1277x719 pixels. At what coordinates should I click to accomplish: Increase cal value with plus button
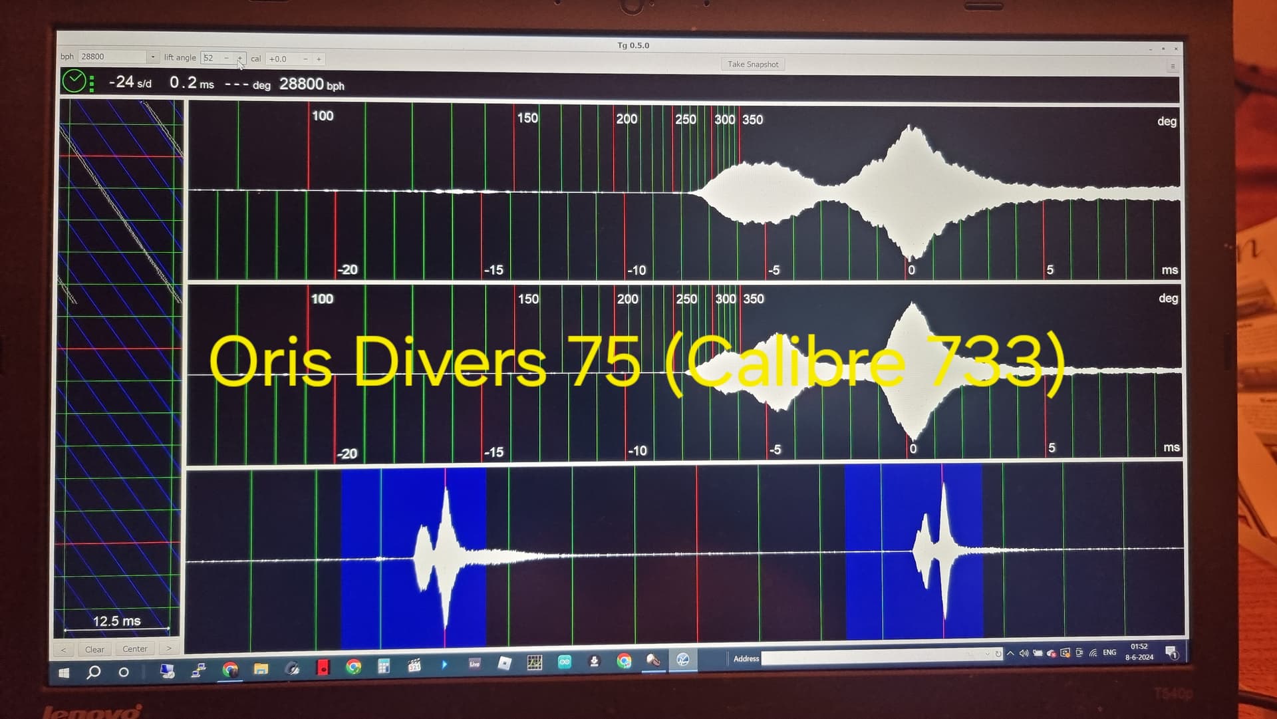[319, 59]
